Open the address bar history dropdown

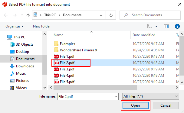tap(101, 15)
